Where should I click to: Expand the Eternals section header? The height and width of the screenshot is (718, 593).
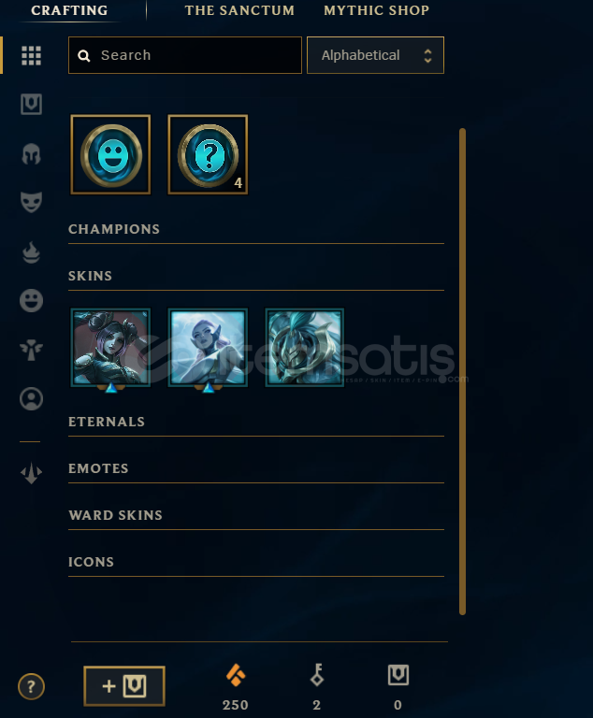[x=107, y=422]
